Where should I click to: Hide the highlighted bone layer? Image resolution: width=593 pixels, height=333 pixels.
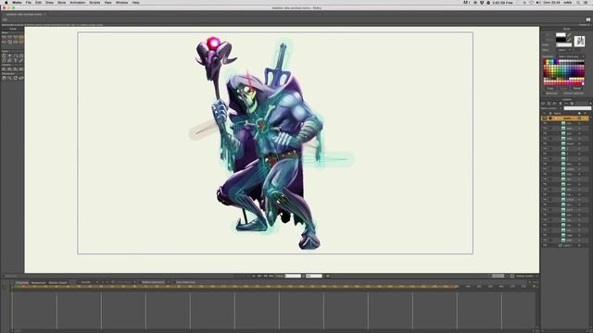click(x=545, y=118)
